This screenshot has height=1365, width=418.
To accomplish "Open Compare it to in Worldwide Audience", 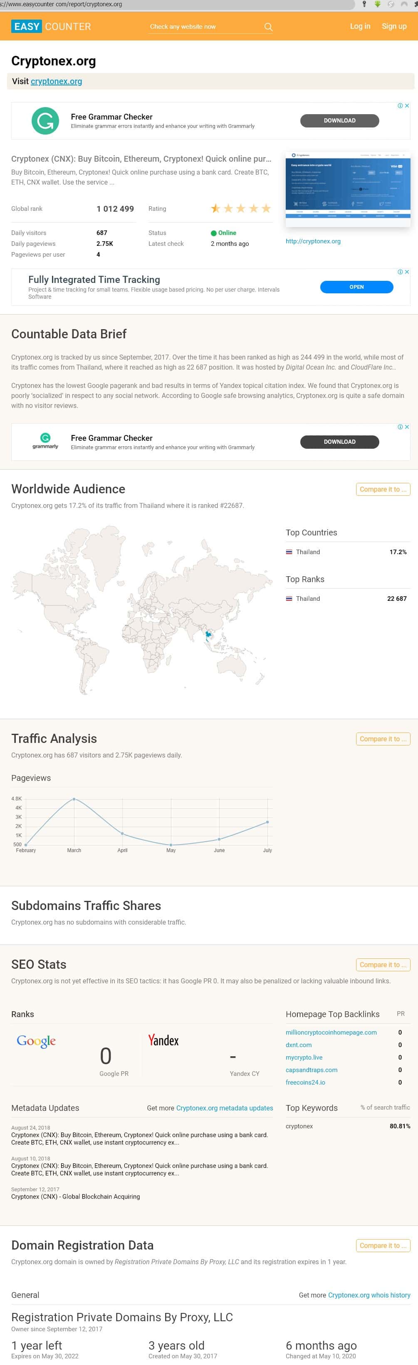I will (x=383, y=490).
